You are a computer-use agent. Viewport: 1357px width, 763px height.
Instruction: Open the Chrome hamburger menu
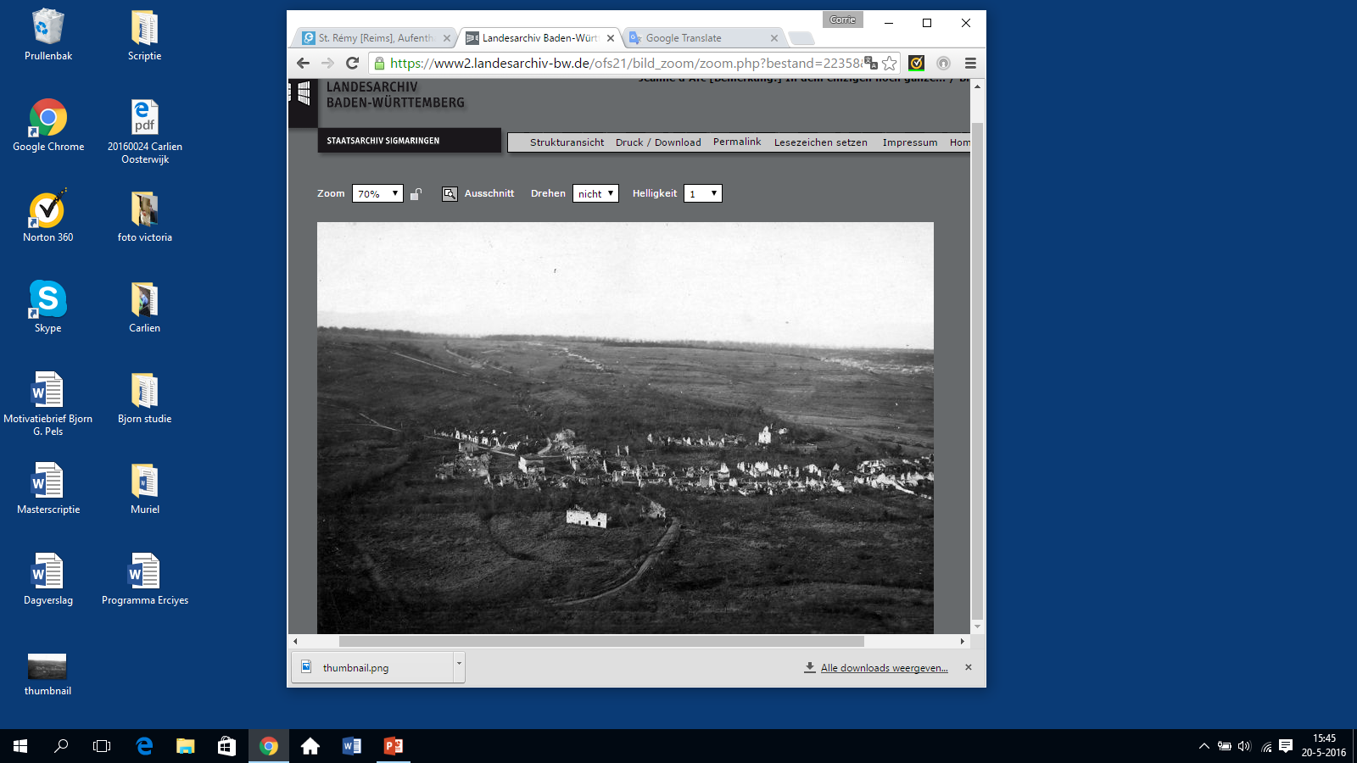click(x=970, y=63)
